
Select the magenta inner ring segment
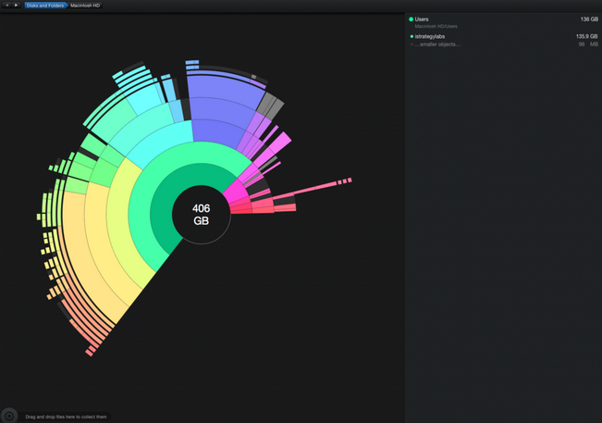[235, 191]
